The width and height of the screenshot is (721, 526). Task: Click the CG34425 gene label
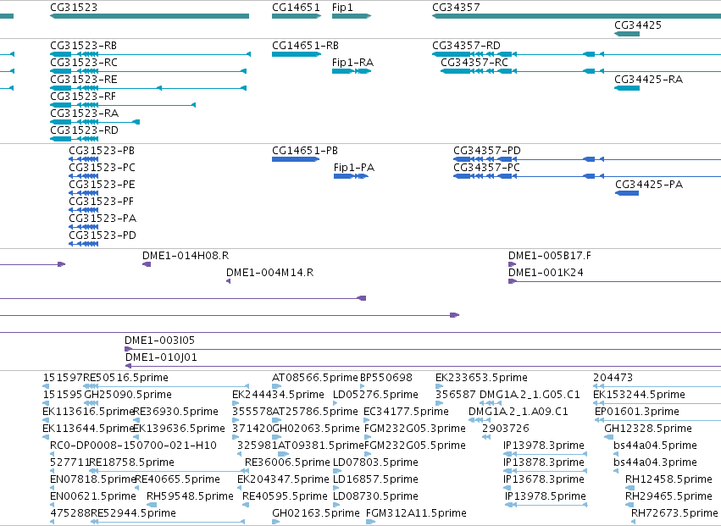click(x=638, y=25)
